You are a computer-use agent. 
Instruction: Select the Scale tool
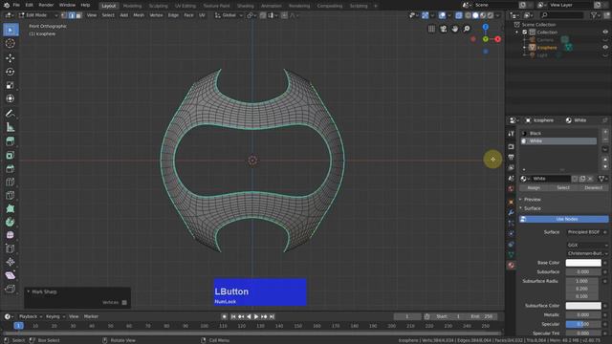11,85
